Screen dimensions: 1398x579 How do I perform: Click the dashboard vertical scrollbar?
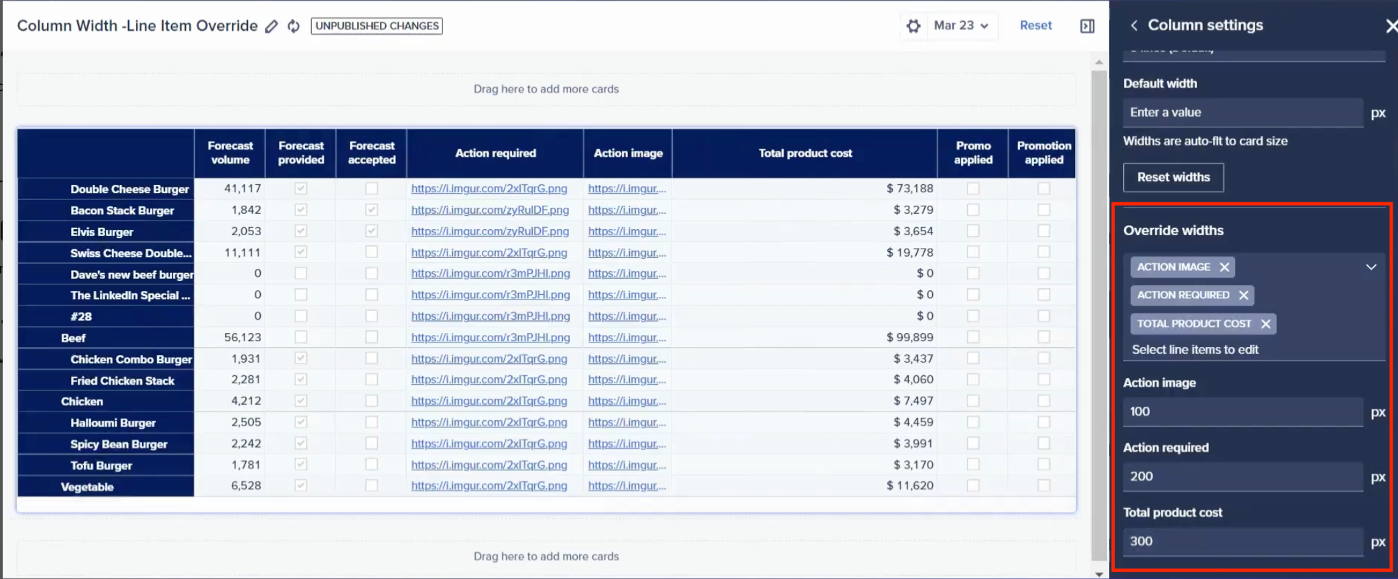click(1098, 315)
